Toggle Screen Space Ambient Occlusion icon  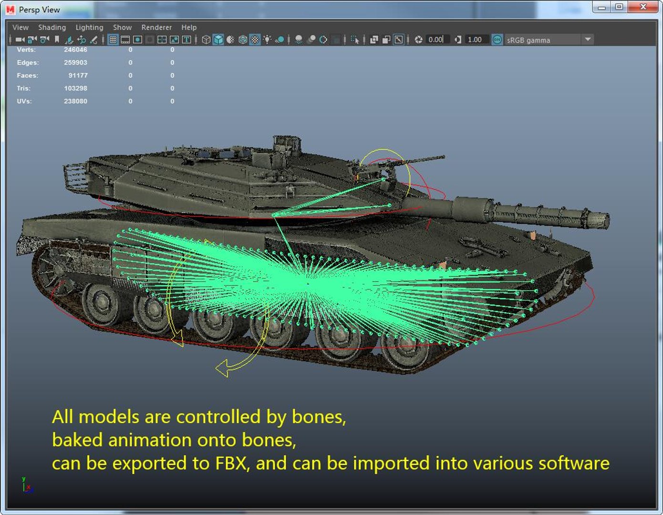point(299,40)
